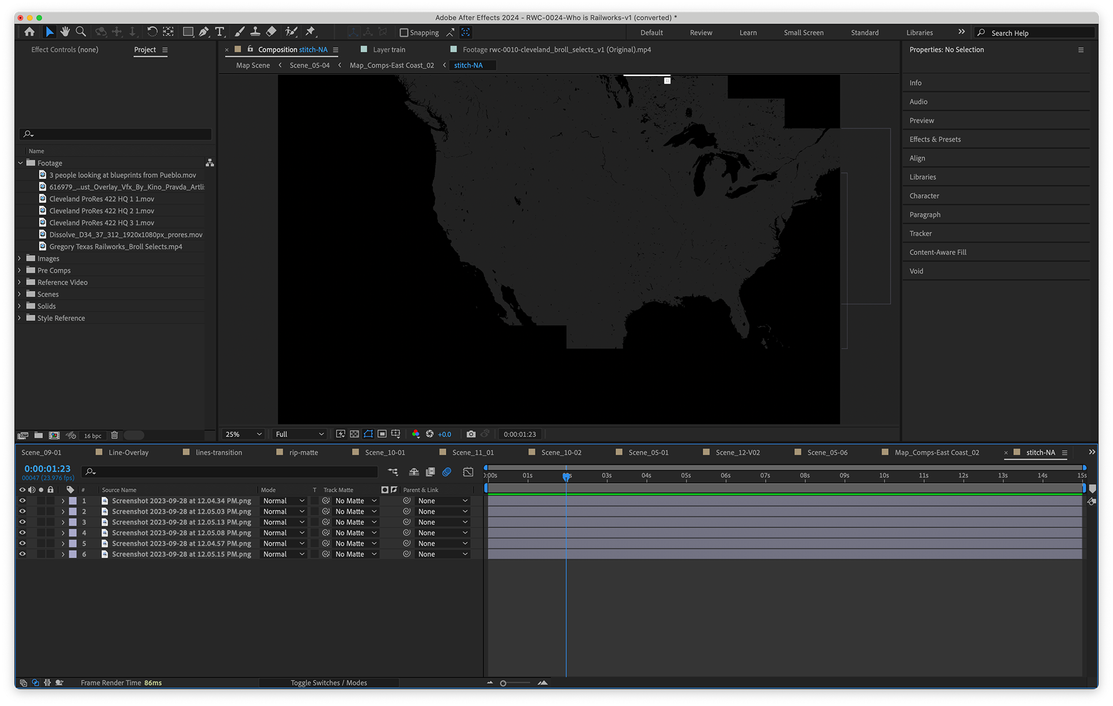Open the Full resolution dropdown
The height and width of the screenshot is (706, 1113).
click(299, 434)
